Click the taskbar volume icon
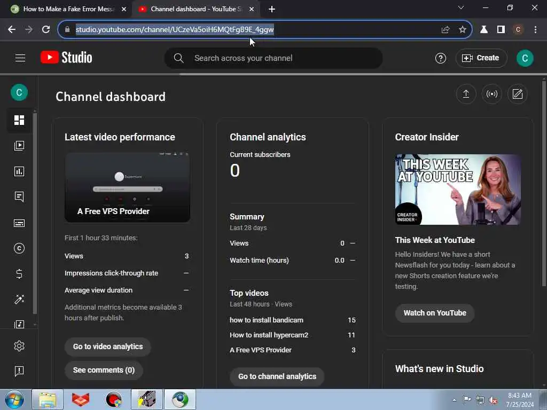This screenshot has width=547, height=410. coord(493,400)
